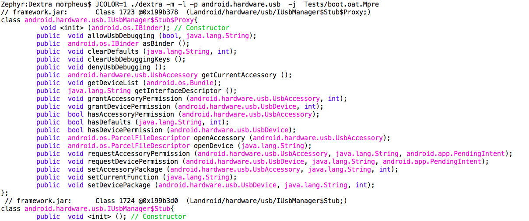Click the "requestDevicePermission" method name
The image size is (529, 221).
pyautogui.click(x=133, y=162)
